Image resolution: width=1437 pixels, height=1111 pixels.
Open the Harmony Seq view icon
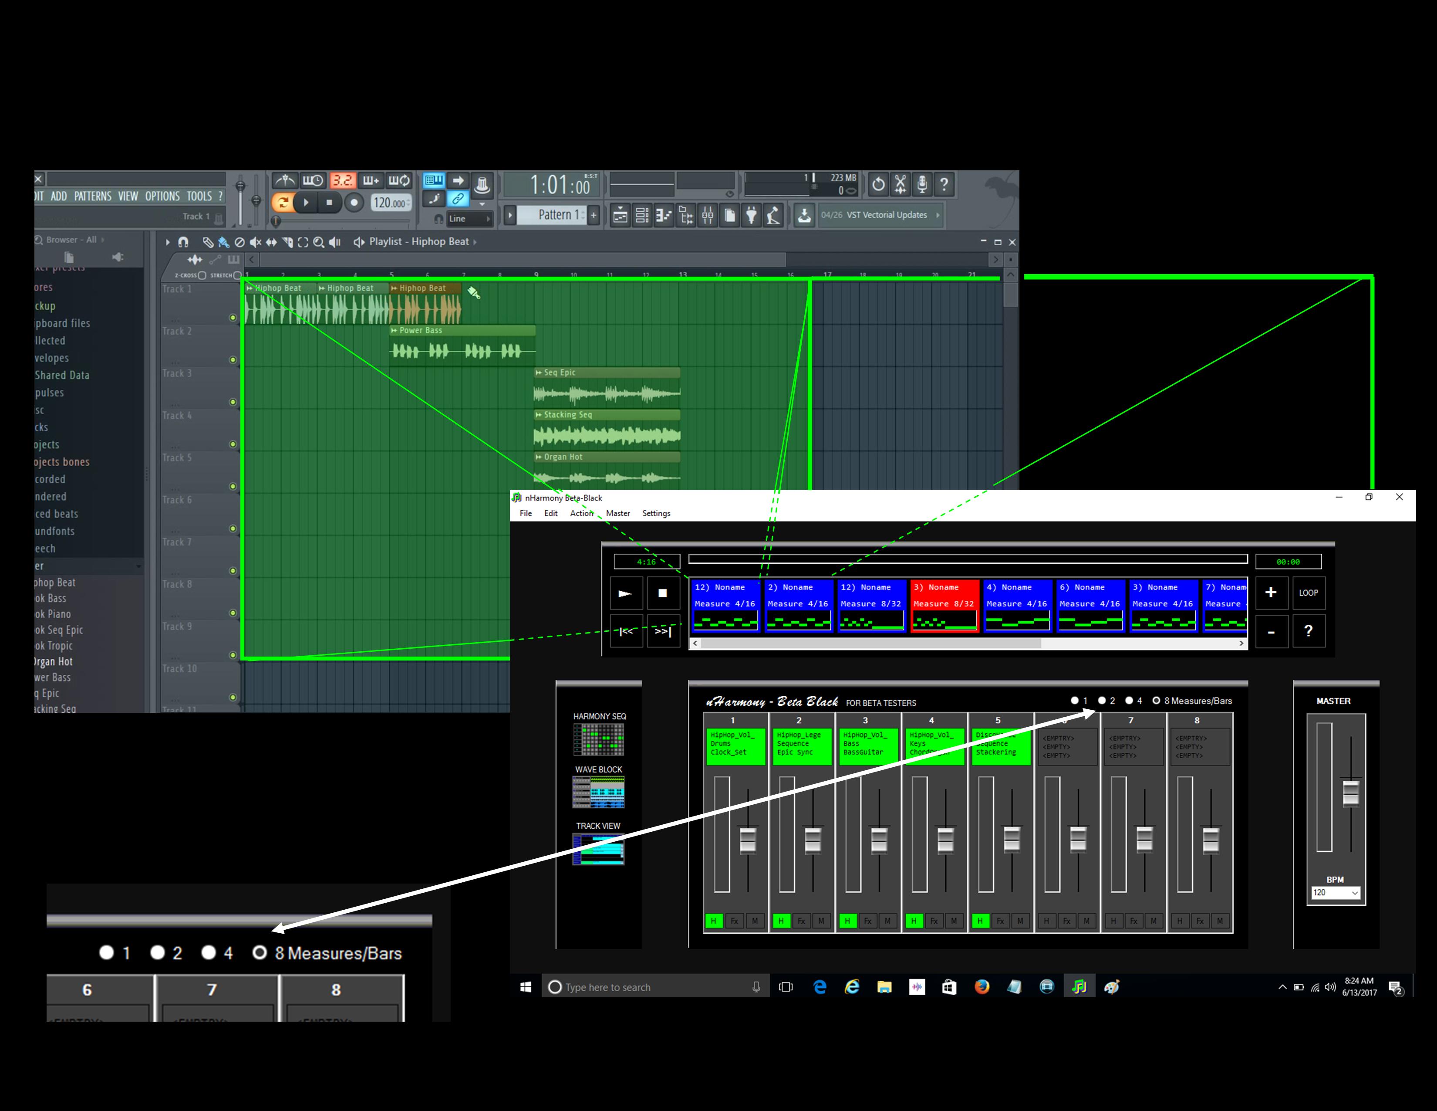tap(598, 739)
